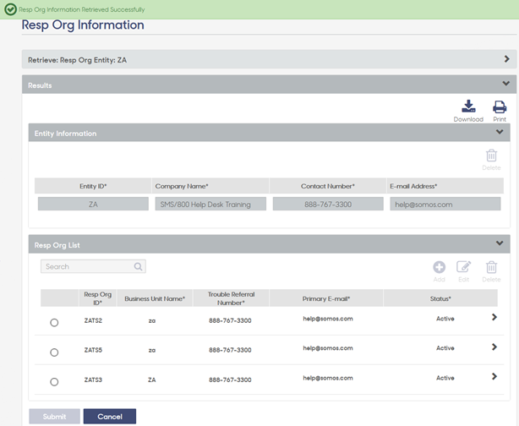Select the ZATS5 radio button
The height and width of the screenshot is (426, 519).
(x=54, y=352)
